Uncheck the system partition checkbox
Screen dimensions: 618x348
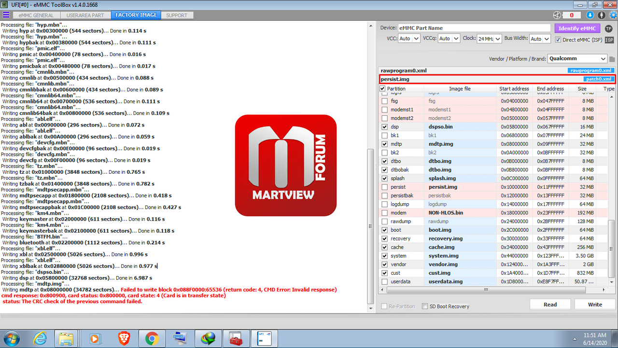[x=385, y=256]
